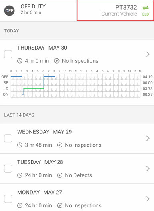Expand Wednesday May 29 log with chevron

point(148,138)
